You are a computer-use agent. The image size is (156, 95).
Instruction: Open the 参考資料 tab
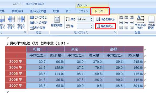pos(17,11)
